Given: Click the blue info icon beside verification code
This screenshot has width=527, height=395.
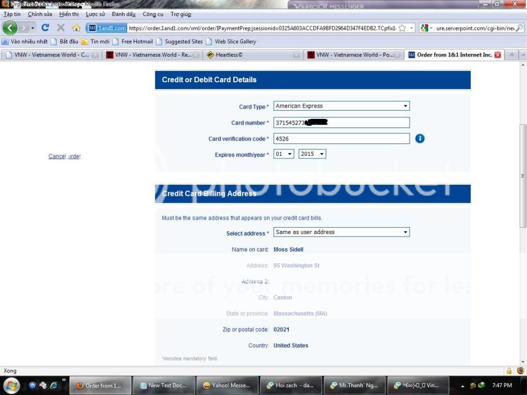Looking at the screenshot, I should click(420, 138).
